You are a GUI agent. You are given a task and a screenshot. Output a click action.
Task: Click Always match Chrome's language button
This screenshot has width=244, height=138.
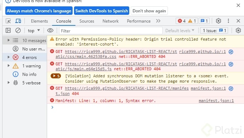tap(39, 11)
